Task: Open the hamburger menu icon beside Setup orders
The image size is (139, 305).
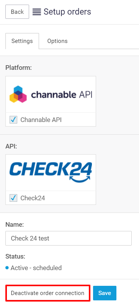Action: pos(37,12)
